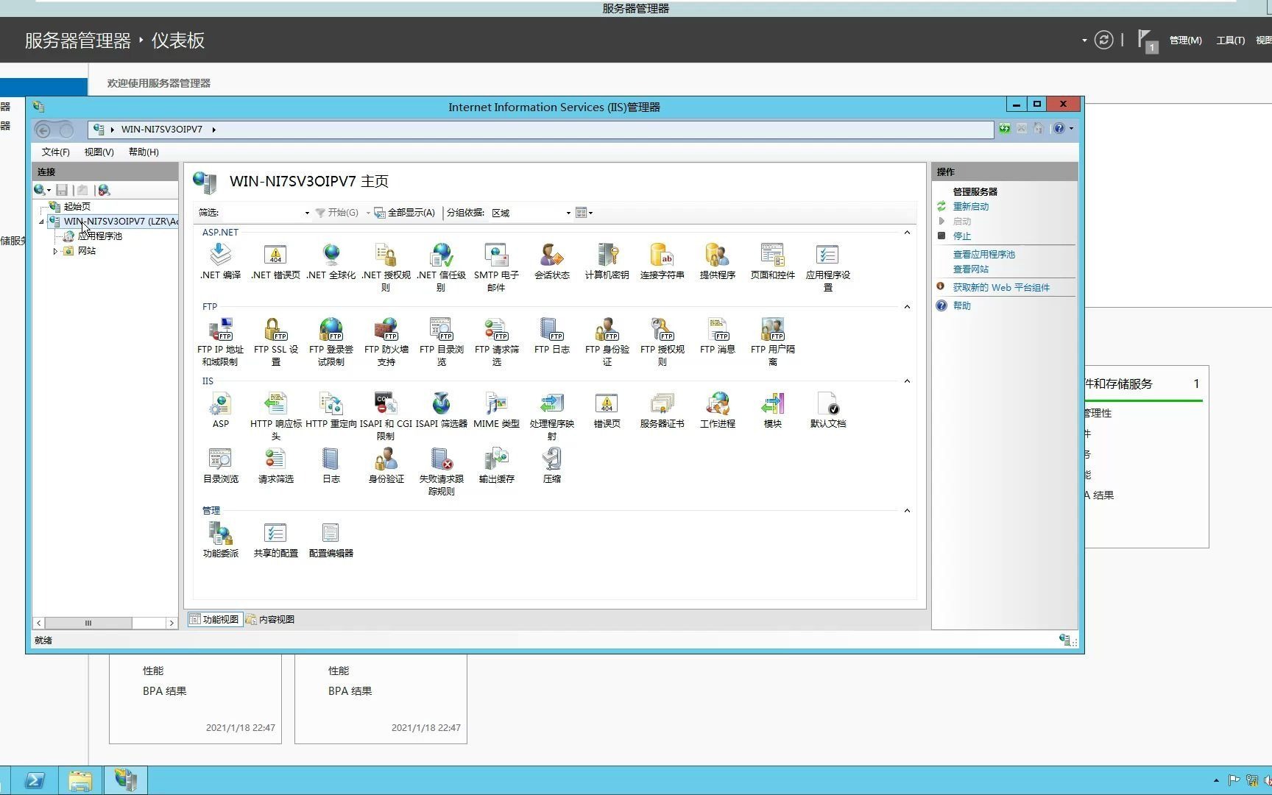Open the 会话状态 feature icon

(x=551, y=262)
